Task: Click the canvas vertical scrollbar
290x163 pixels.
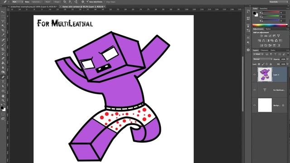Action: pos(243,84)
